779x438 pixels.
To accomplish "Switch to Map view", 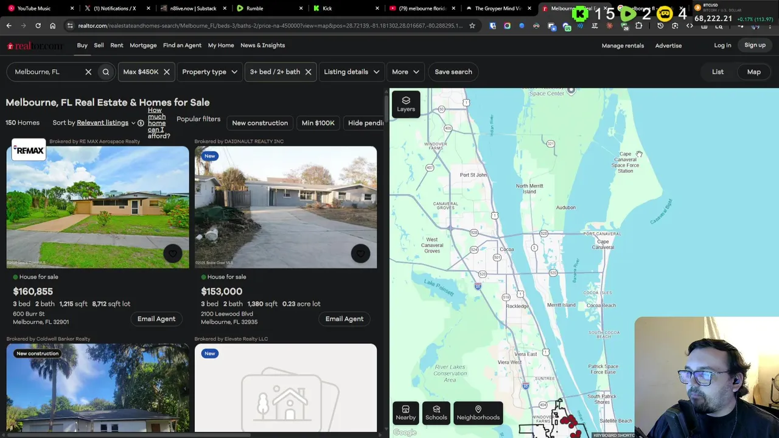I will [753, 72].
